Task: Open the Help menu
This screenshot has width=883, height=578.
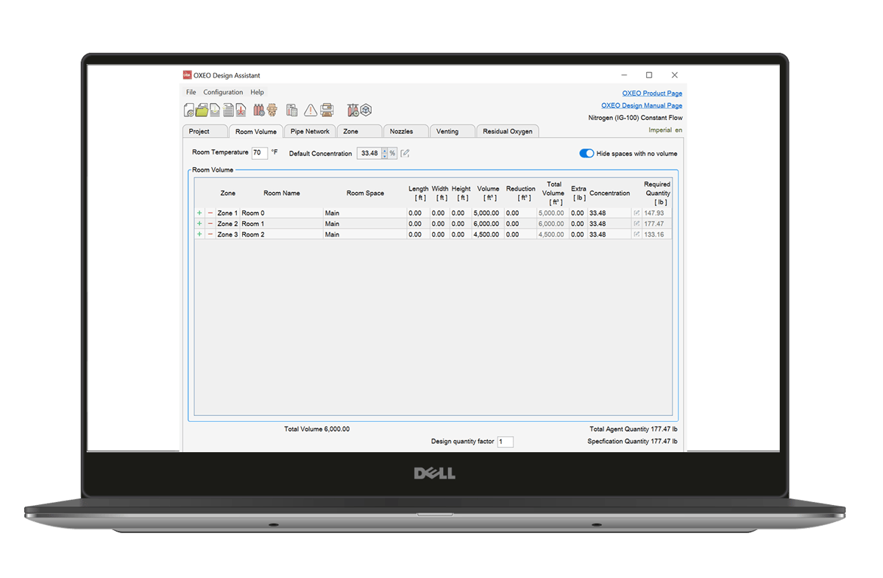Action: 257,93
